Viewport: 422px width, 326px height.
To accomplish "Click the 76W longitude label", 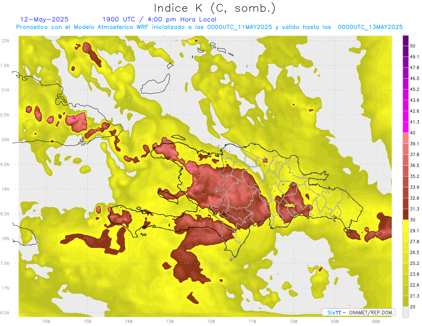I will pos(46,321).
